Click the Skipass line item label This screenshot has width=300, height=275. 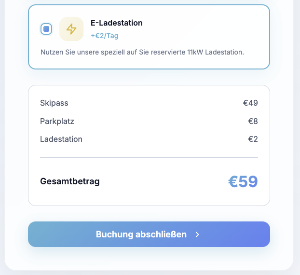tap(54, 103)
